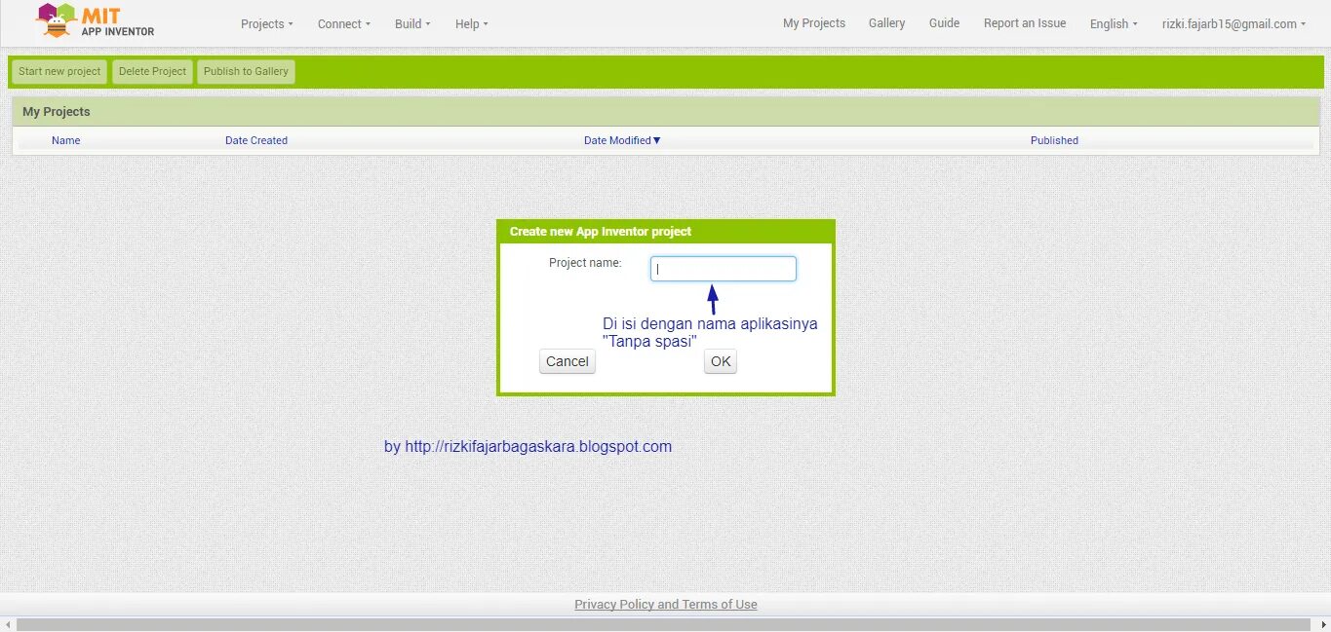Open the Guide page
The height and width of the screenshot is (632, 1331).
944,23
